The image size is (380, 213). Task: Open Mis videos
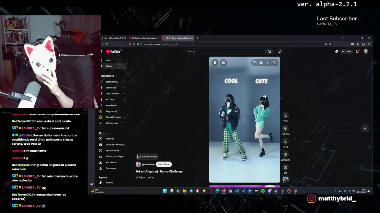click(x=111, y=162)
